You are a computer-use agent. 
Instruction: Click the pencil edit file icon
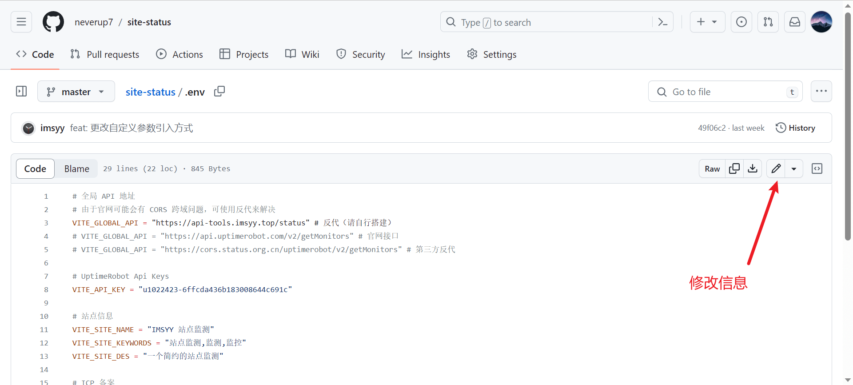[x=776, y=168]
